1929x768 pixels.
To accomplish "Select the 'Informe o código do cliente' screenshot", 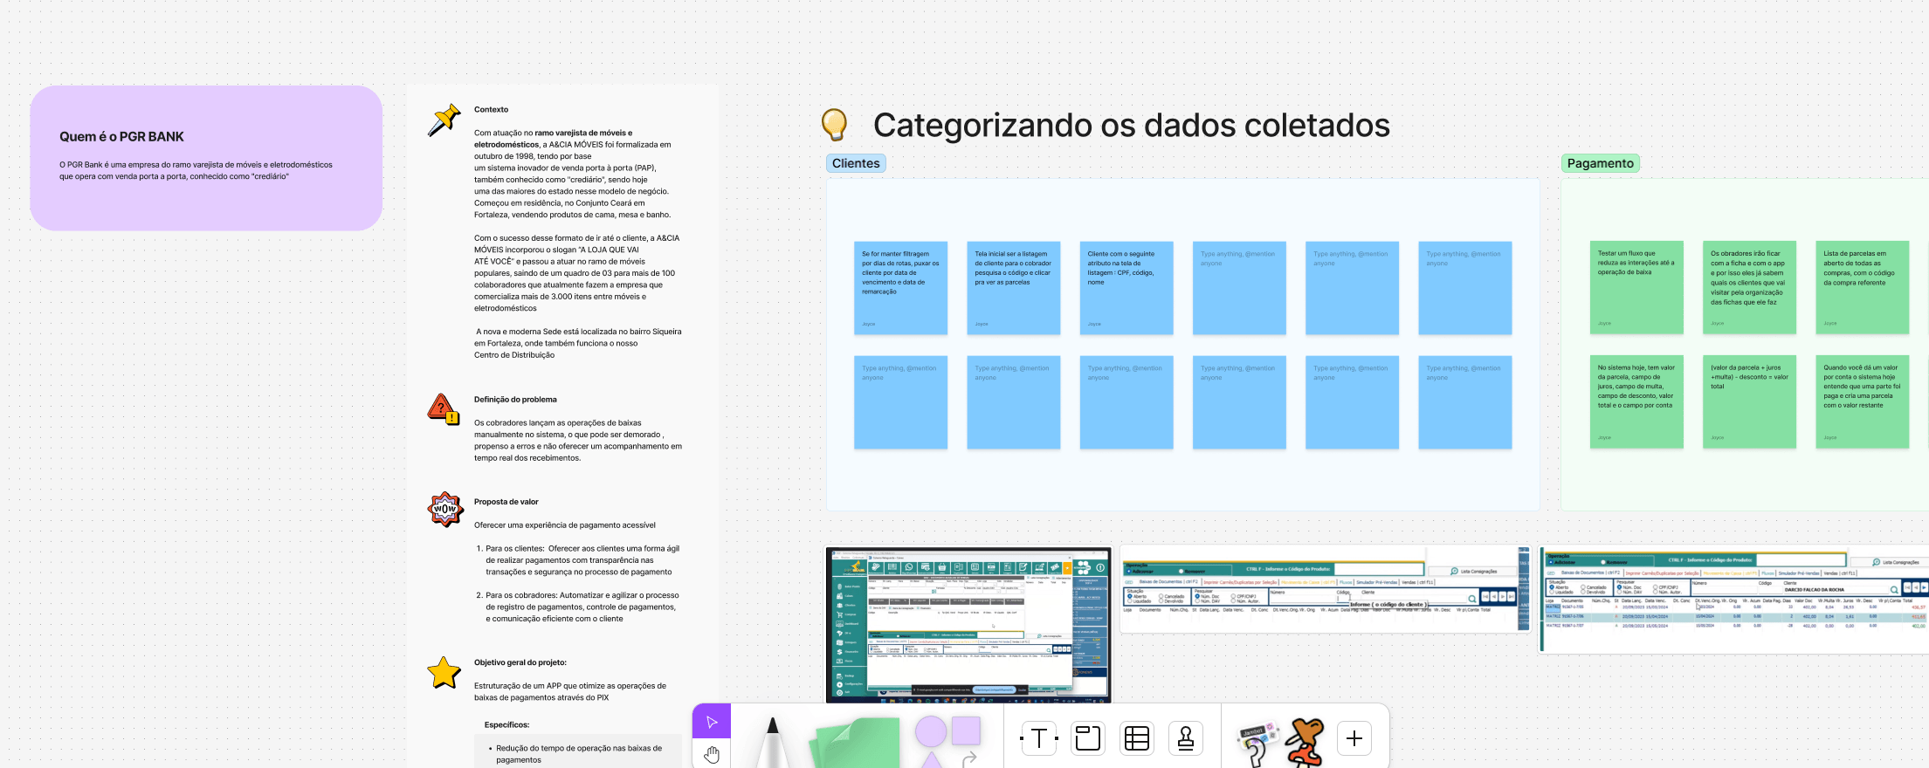I will 1326,589.
